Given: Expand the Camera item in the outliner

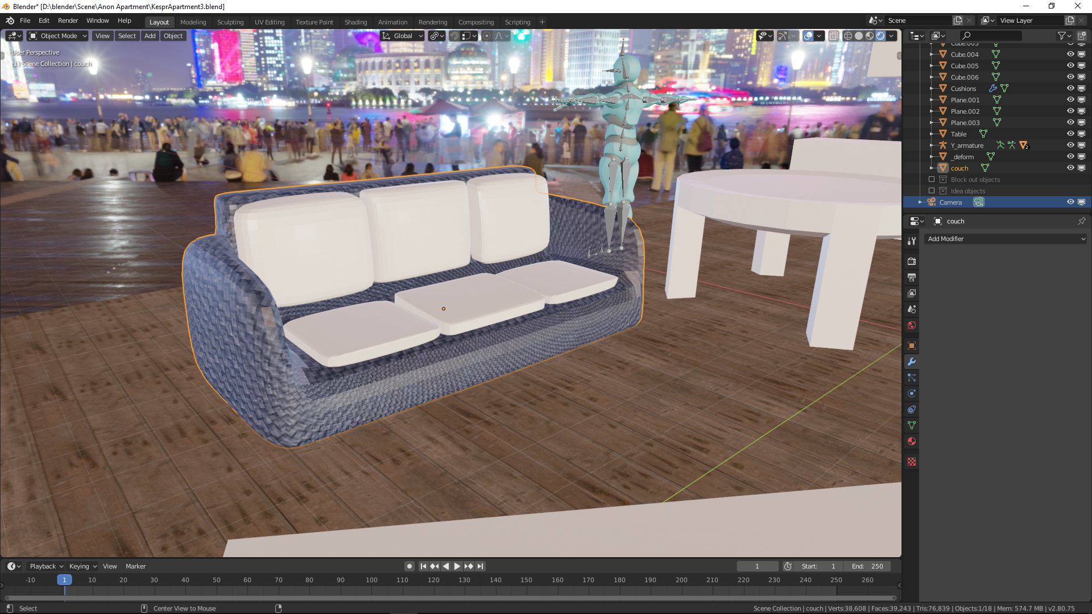Looking at the screenshot, I should [x=920, y=202].
